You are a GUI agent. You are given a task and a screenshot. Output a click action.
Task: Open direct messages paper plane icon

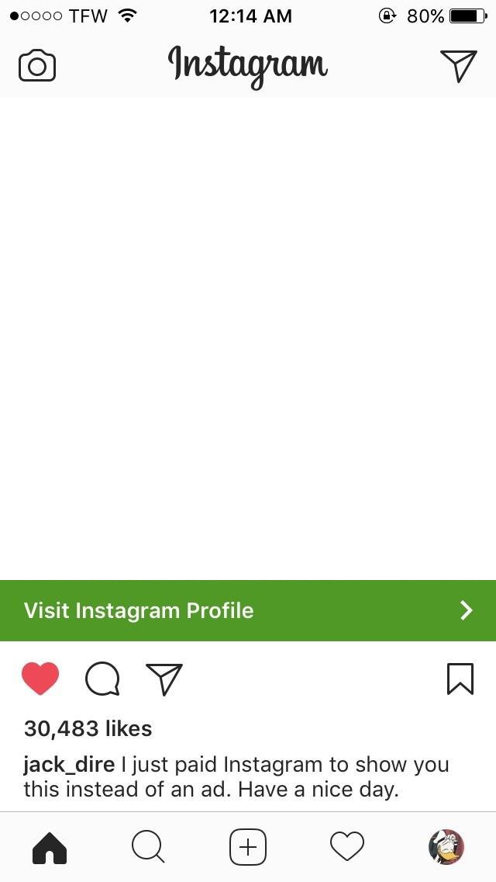458,66
